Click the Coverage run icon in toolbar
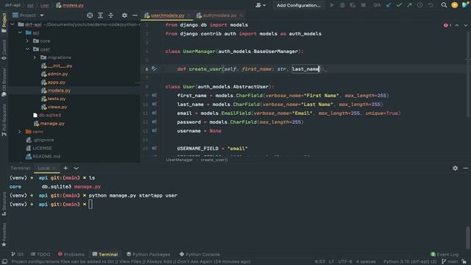 353,5
